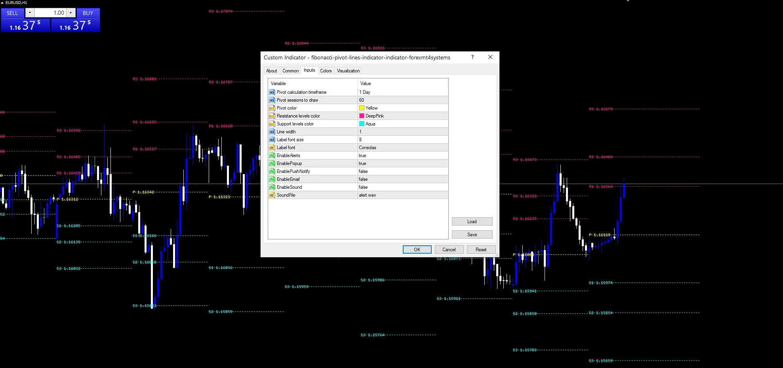Click the EnableSound row icon
Screen dimensions: 783x368
pyautogui.click(x=272, y=187)
